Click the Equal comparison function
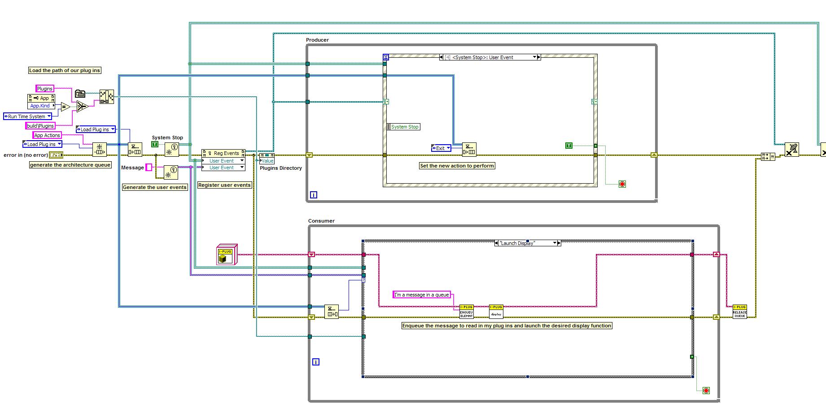This screenshot has height=404, width=826. click(x=66, y=107)
